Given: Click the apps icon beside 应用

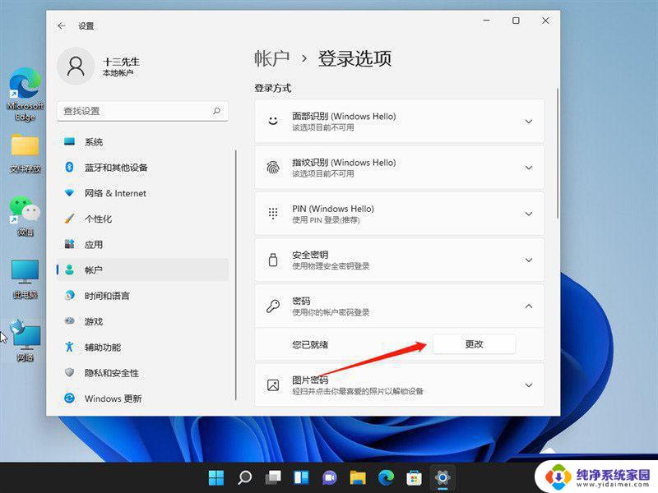Looking at the screenshot, I should tap(70, 244).
